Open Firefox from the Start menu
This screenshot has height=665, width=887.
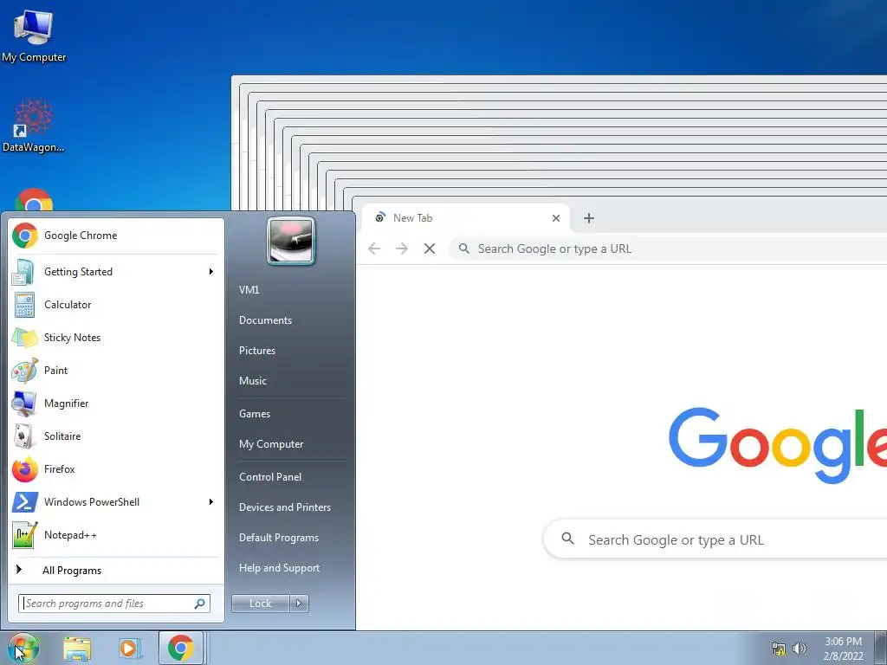point(116,468)
